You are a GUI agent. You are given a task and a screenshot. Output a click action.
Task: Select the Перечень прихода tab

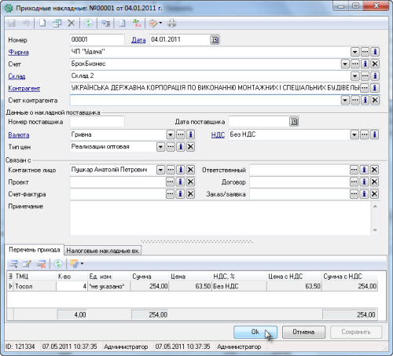click(x=35, y=250)
